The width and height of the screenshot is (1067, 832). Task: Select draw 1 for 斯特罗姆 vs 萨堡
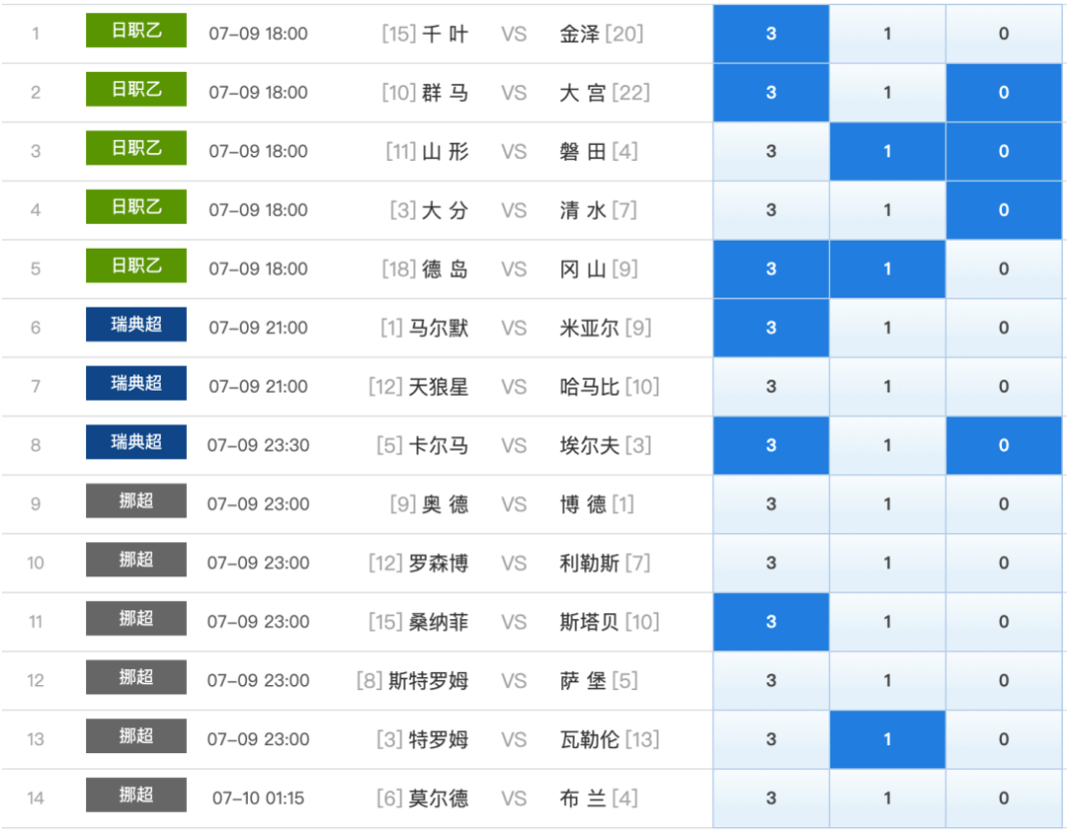[887, 681]
